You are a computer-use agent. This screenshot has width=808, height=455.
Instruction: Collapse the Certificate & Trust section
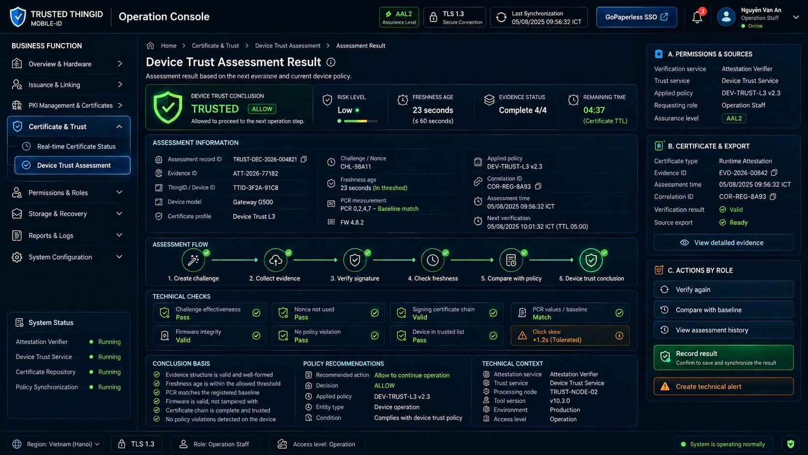[119, 127]
